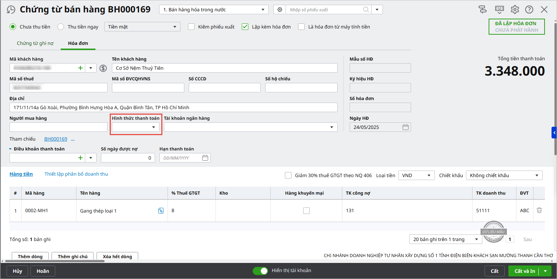Open the keyboard shortcuts icon
557x279 pixels.
pyautogui.click(x=499, y=9)
